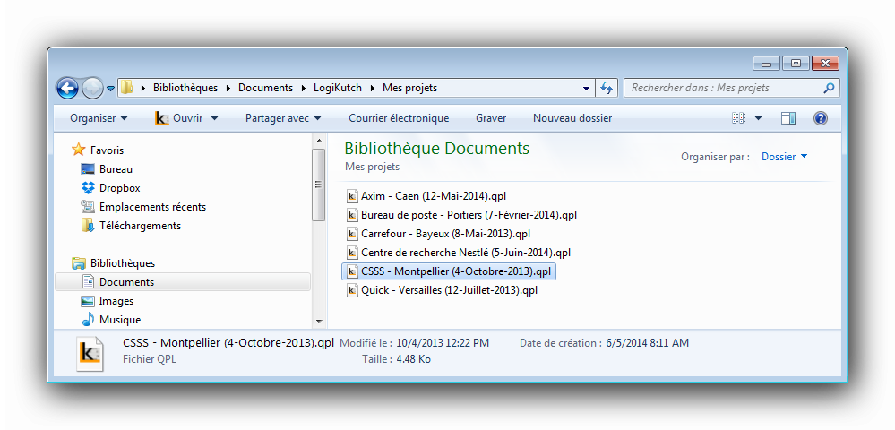Click the Bureau desktop icon

(x=87, y=169)
